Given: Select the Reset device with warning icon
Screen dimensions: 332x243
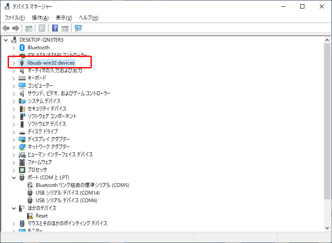Looking at the screenshot, I should 42,216.
